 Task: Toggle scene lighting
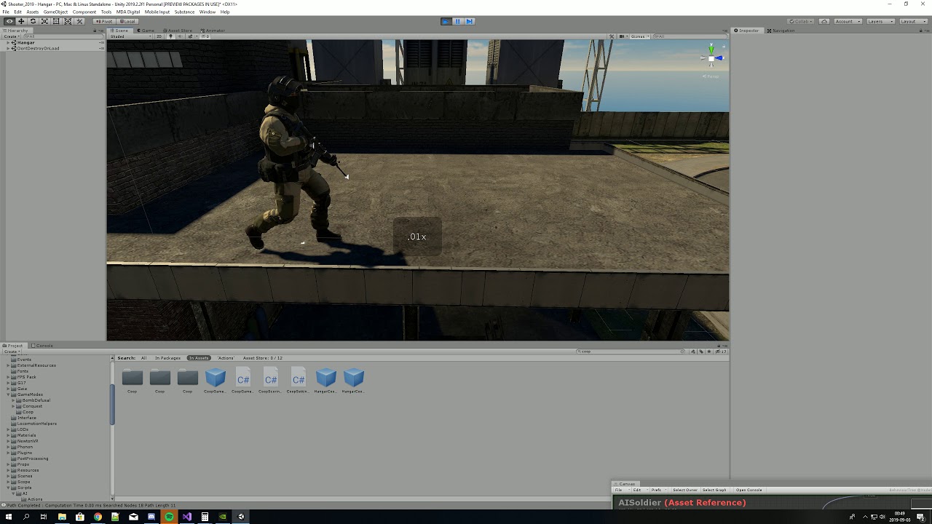170,36
